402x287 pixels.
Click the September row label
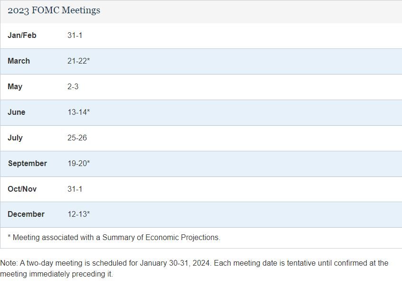click(x=27, y=164)
